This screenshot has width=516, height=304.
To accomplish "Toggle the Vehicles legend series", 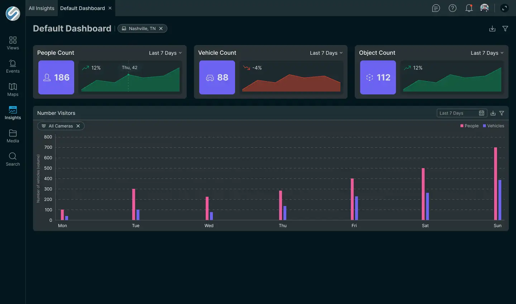I will coord(493,126).
